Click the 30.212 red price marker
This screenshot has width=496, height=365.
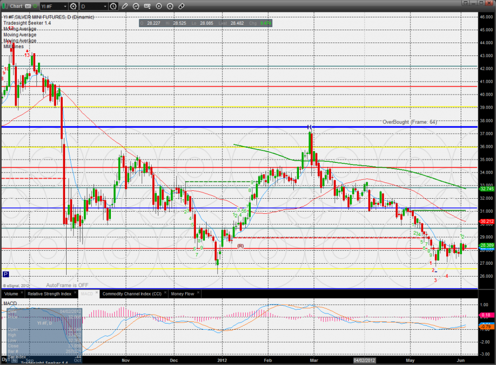click(487, 221)
